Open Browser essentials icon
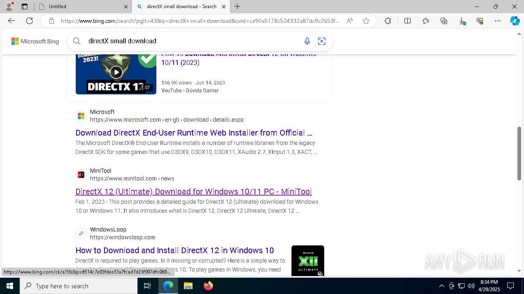 (x=480, y=21)
